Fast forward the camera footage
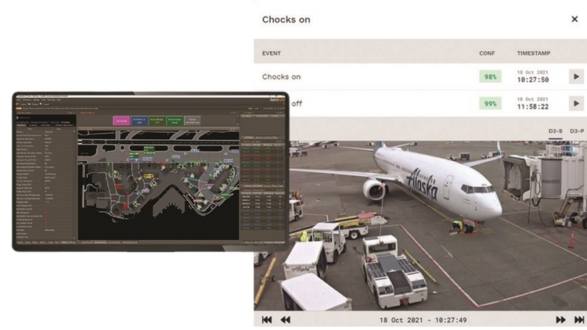 [560, 320]
